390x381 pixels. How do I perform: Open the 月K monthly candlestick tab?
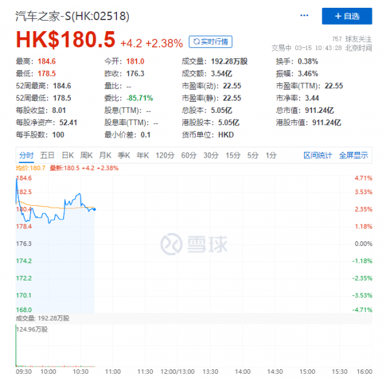pos(105,155)
